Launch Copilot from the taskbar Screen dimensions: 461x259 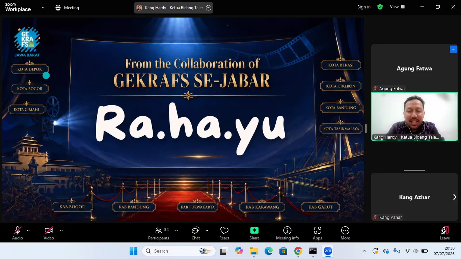(239, 251)
